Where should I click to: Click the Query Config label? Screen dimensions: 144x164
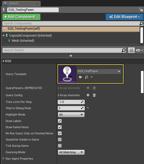tap(14, 95)
